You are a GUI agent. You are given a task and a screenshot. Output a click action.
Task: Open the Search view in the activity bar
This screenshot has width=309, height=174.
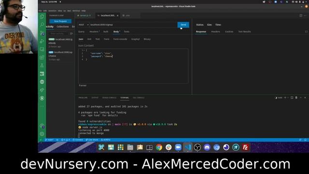42,25
